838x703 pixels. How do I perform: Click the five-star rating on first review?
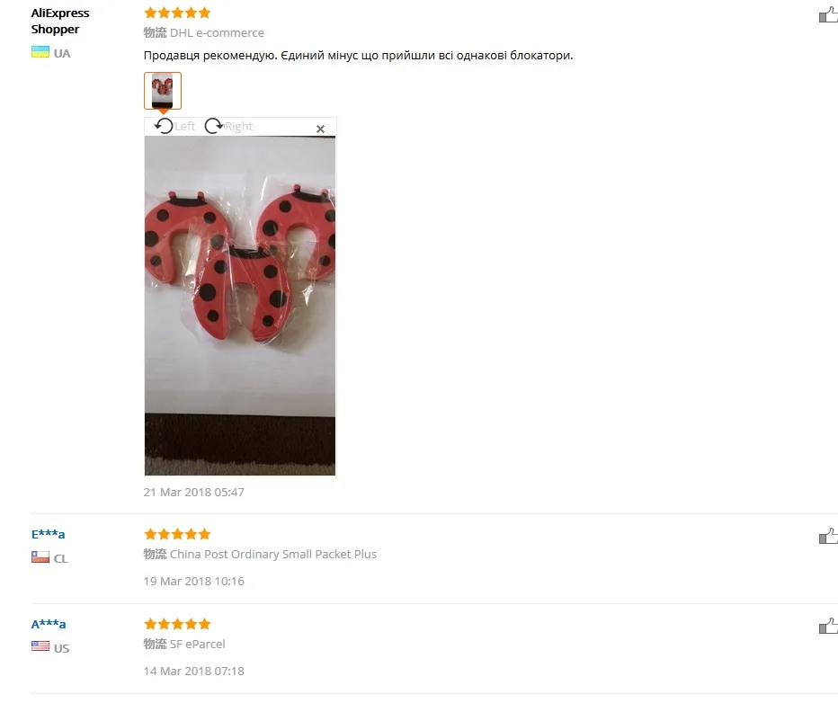click(x=177, y=13)
